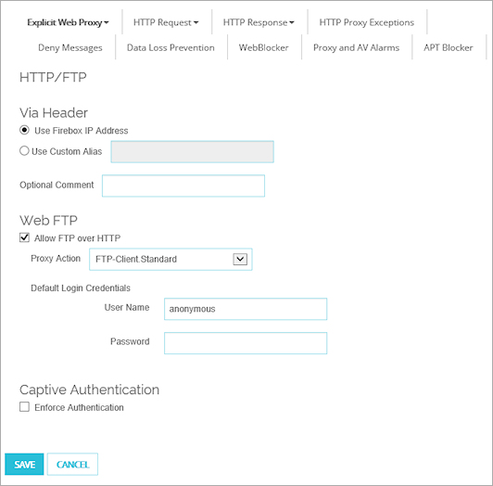Click the User Name field with anonymous
Viewport: 493px width, 486px height.
246,309
